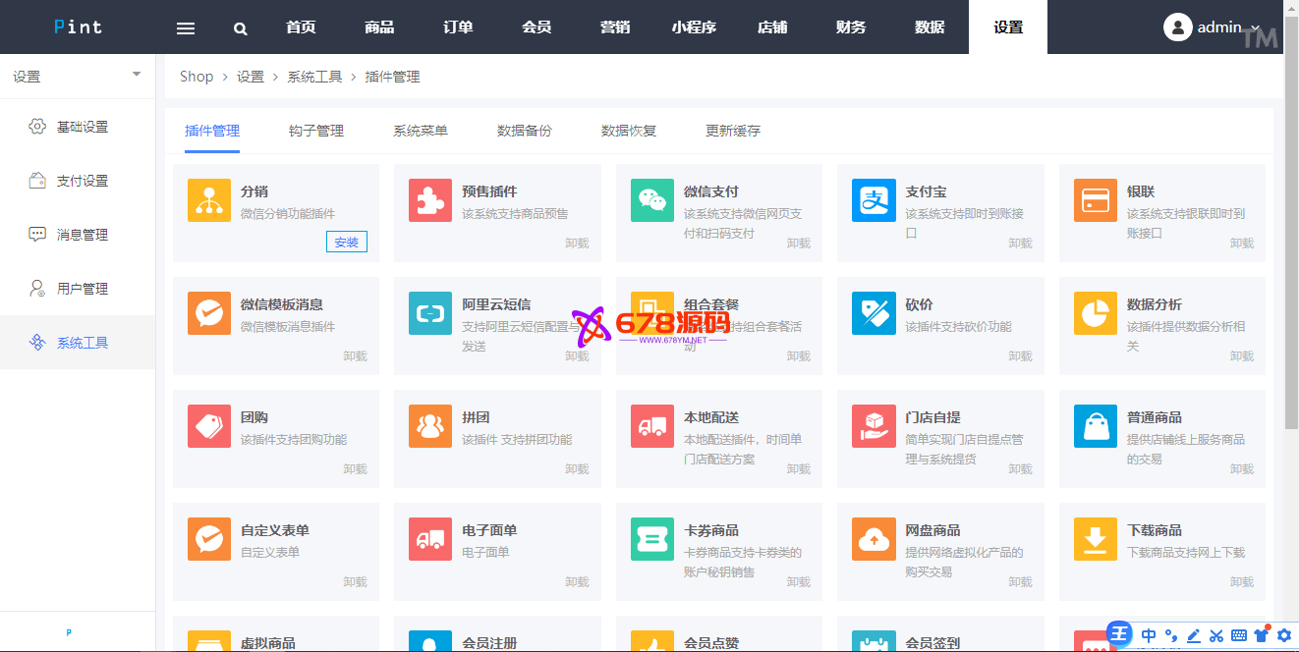Select the 支付宝 Alipay plugin icon
The height and width of the screenshot is (652, 1299).
pyautogui.click(x=874, y=200)
